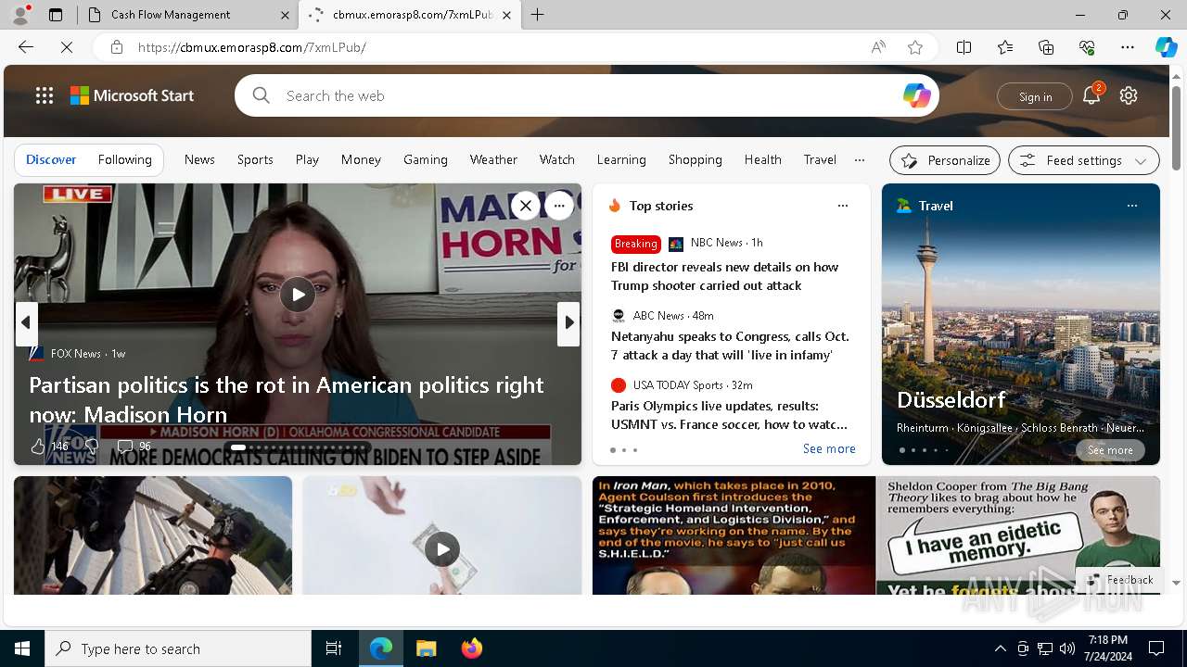Open the News category
The image size is (1187, 667).
(x=199, y=159)
